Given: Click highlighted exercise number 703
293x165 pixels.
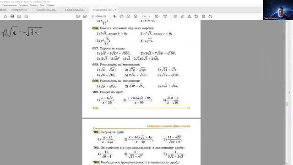Looking at the screenshot, I should pos(97,162).
